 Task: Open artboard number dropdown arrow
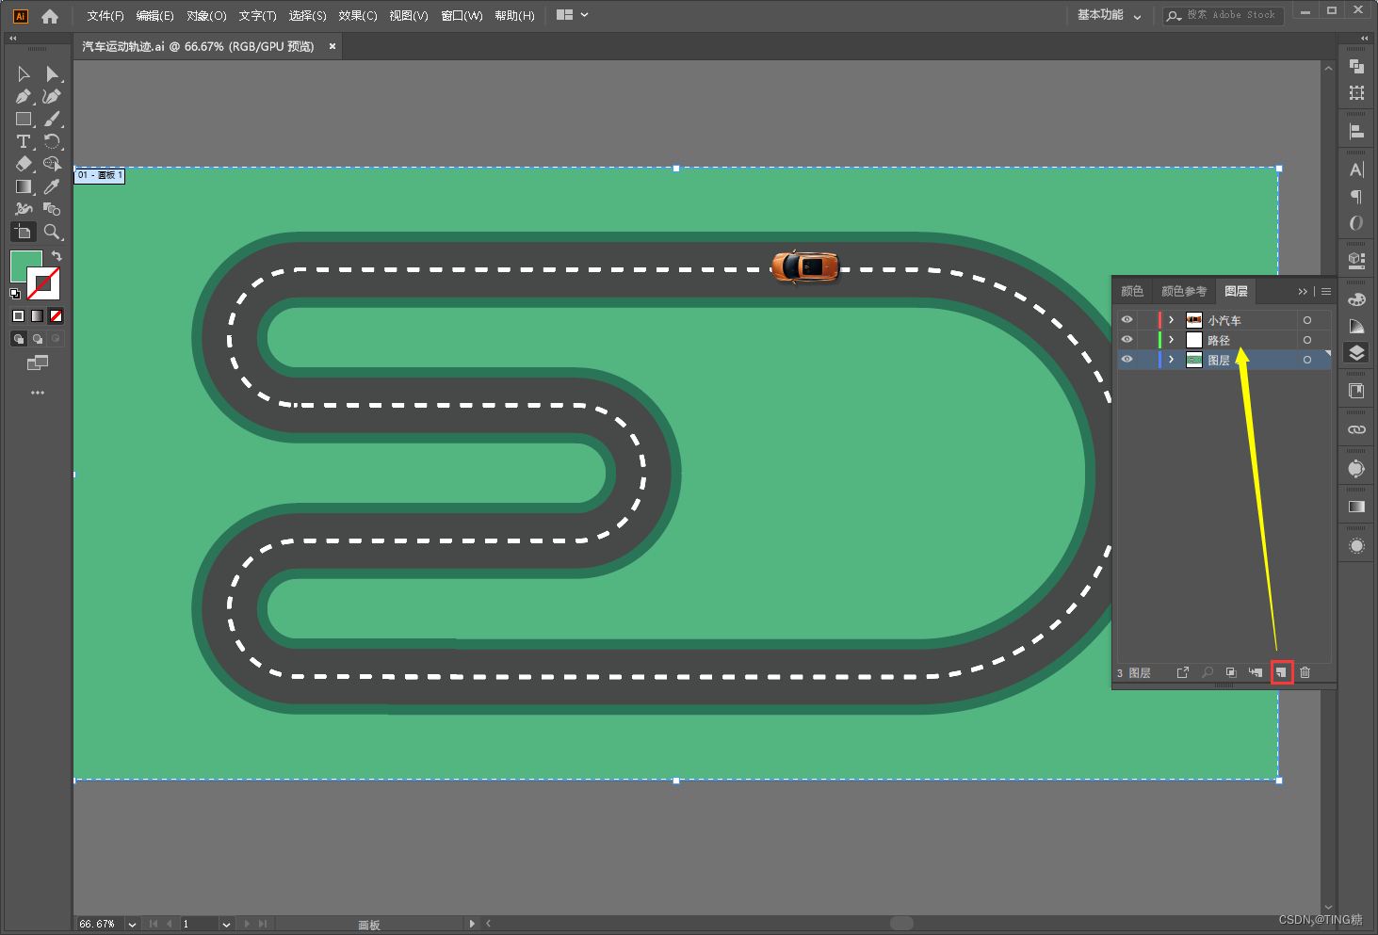coord(226,925)
